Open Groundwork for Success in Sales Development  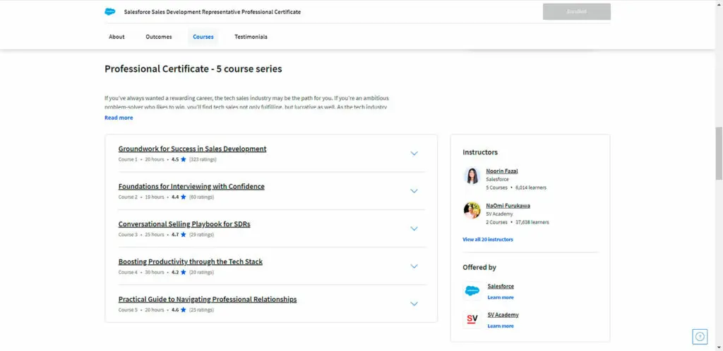pos(192,149)
